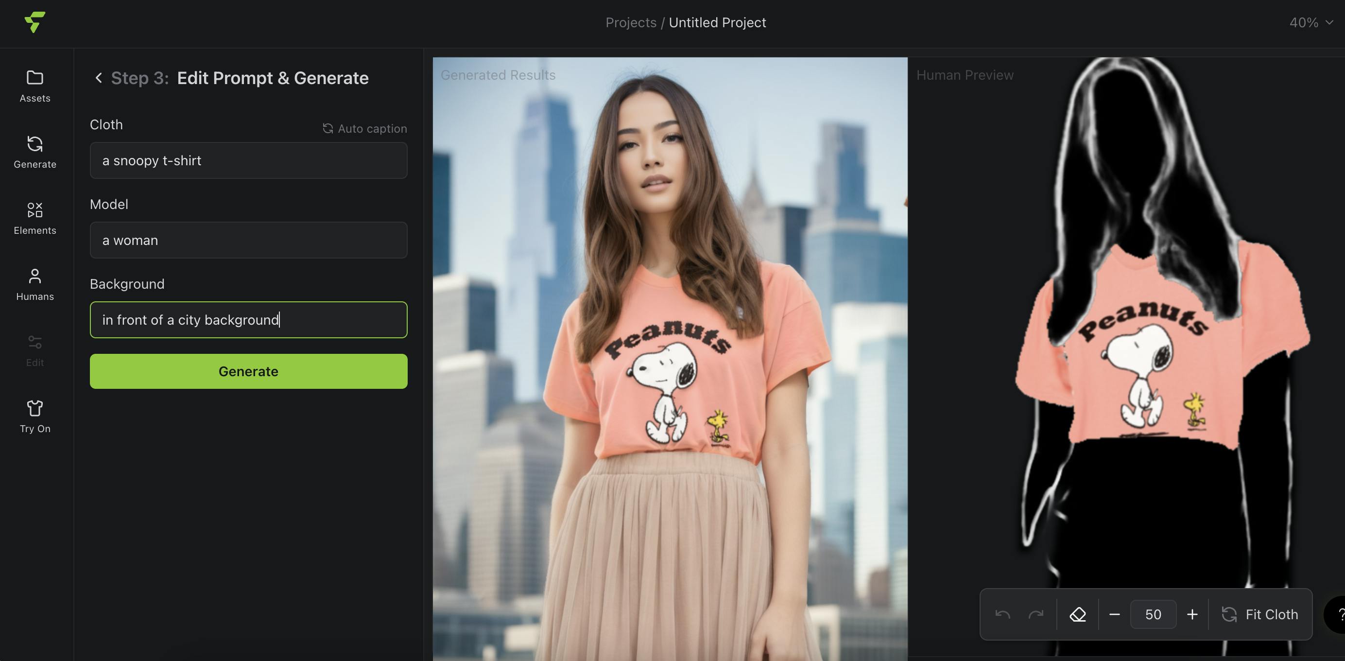
Task: Open Projects breadcrumb link
Action: [631, 22]
